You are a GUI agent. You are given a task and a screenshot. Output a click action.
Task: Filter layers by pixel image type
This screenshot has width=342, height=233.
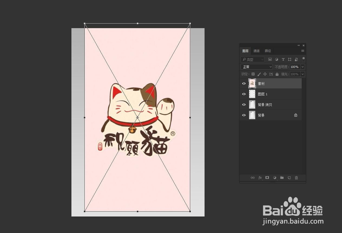pos(270,59)
